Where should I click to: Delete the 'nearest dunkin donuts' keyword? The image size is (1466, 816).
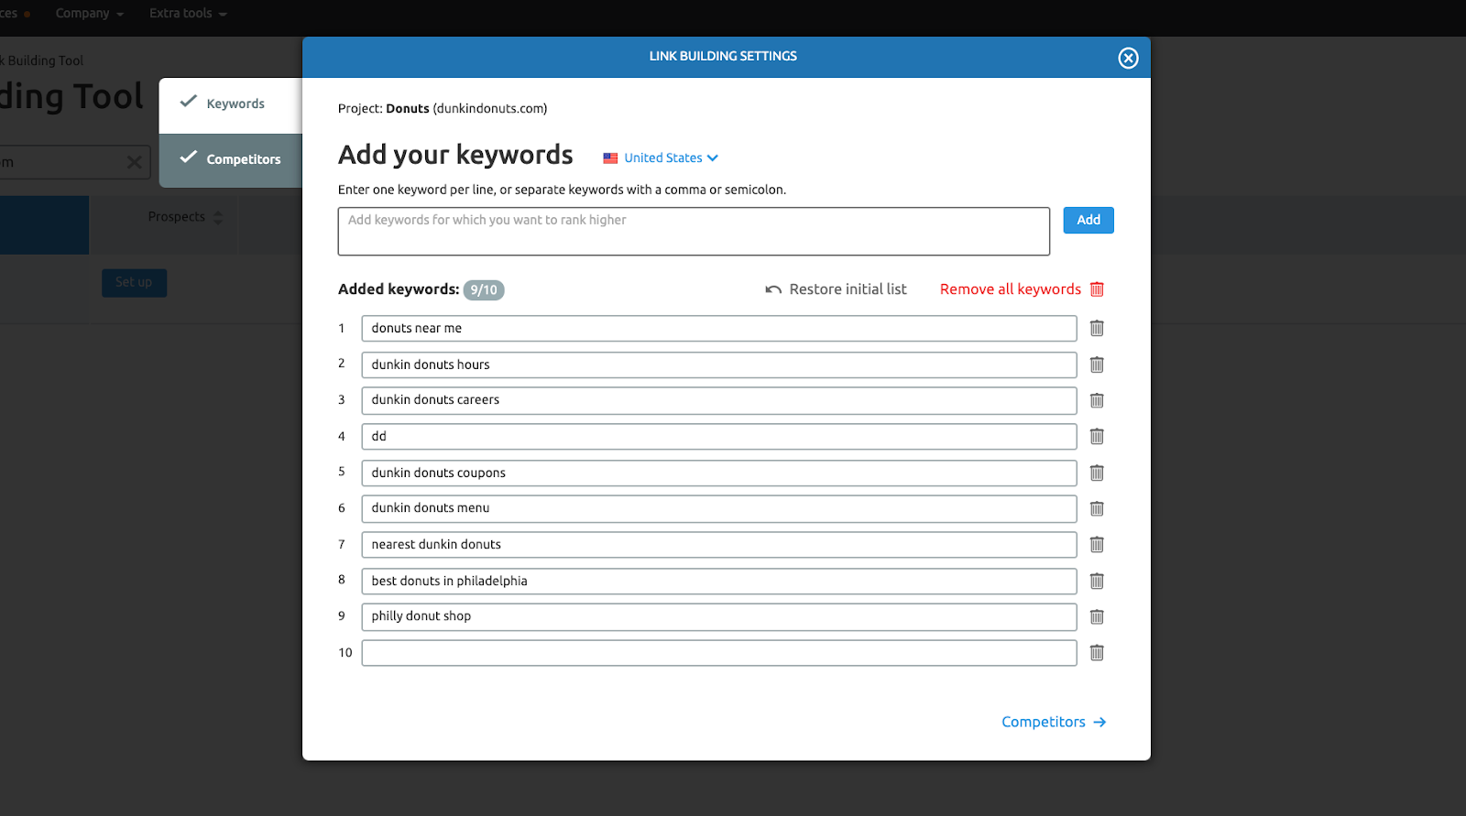1096,544
